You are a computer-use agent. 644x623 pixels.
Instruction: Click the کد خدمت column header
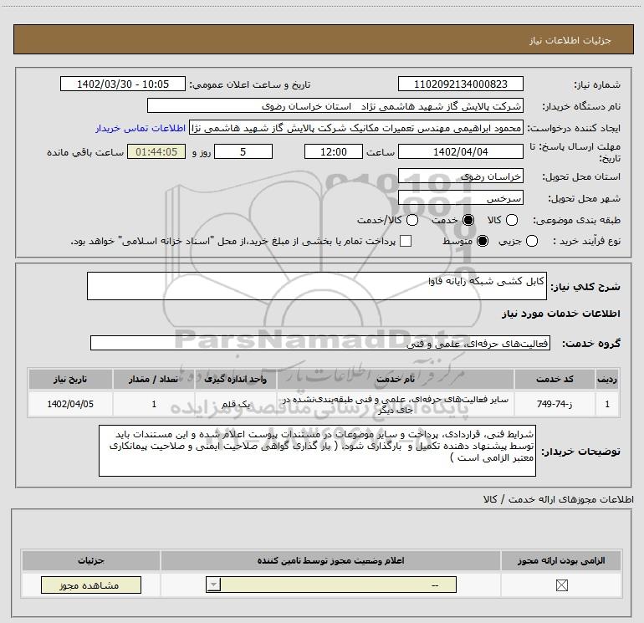point(554,379)
